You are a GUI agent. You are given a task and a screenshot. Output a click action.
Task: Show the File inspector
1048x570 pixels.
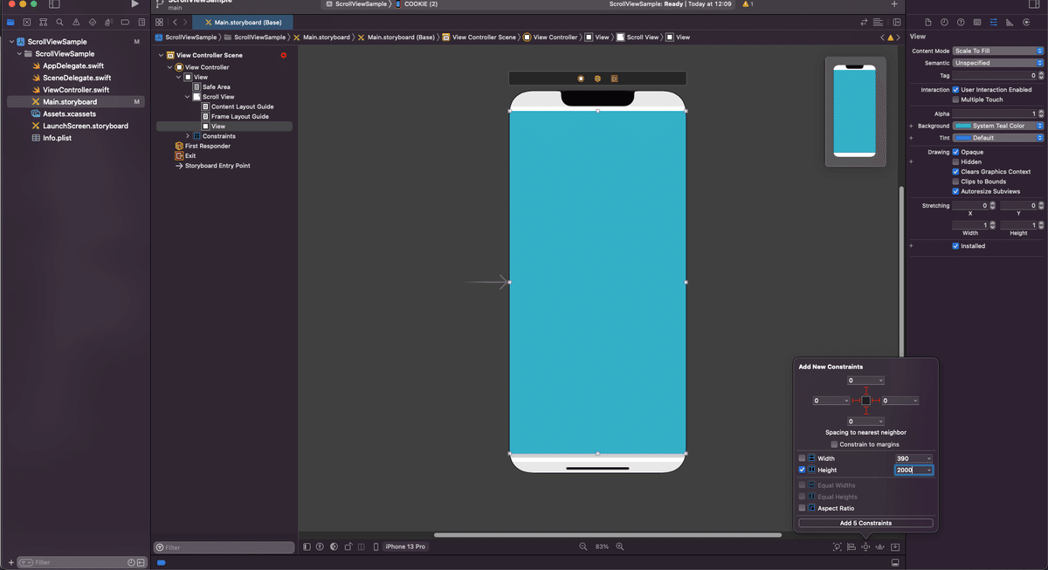point(928,22)
